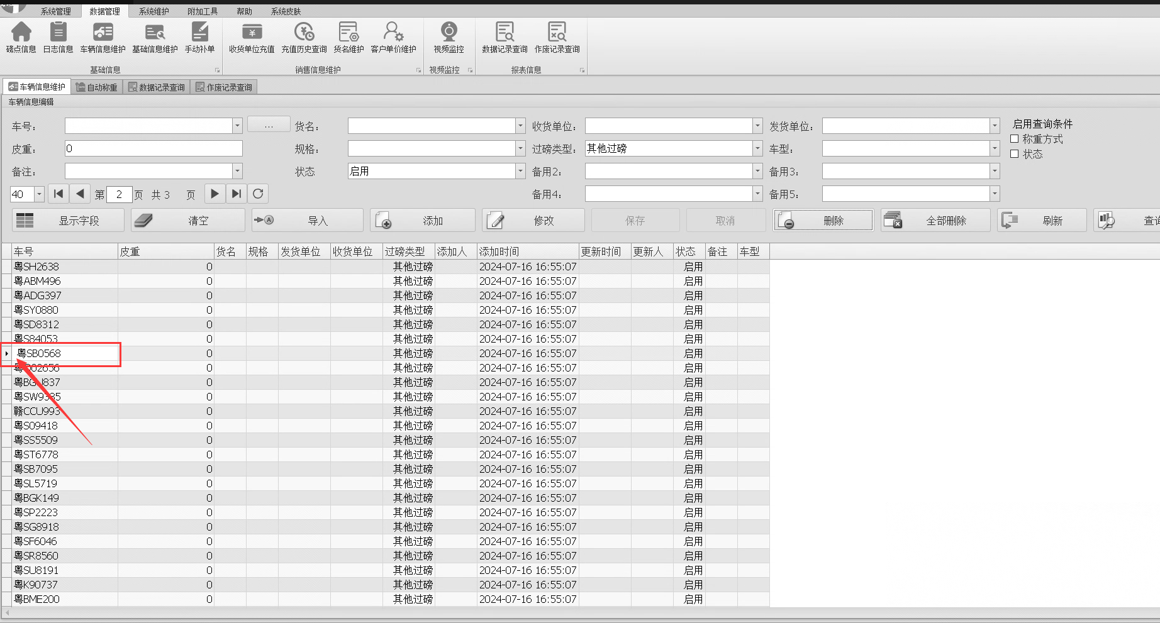Open the 系统皮肤 menu
The width and height of the screenshot is (1160, 623).
click(x=286, y=11)
